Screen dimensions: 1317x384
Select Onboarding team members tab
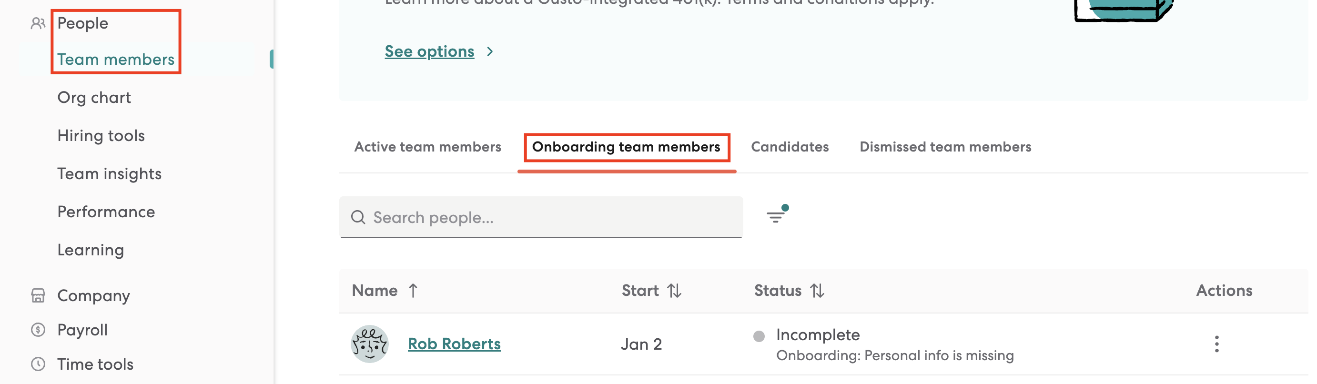pos(626,147)
